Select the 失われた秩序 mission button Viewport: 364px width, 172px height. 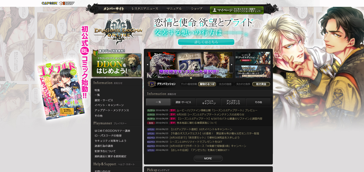[243, 84]
